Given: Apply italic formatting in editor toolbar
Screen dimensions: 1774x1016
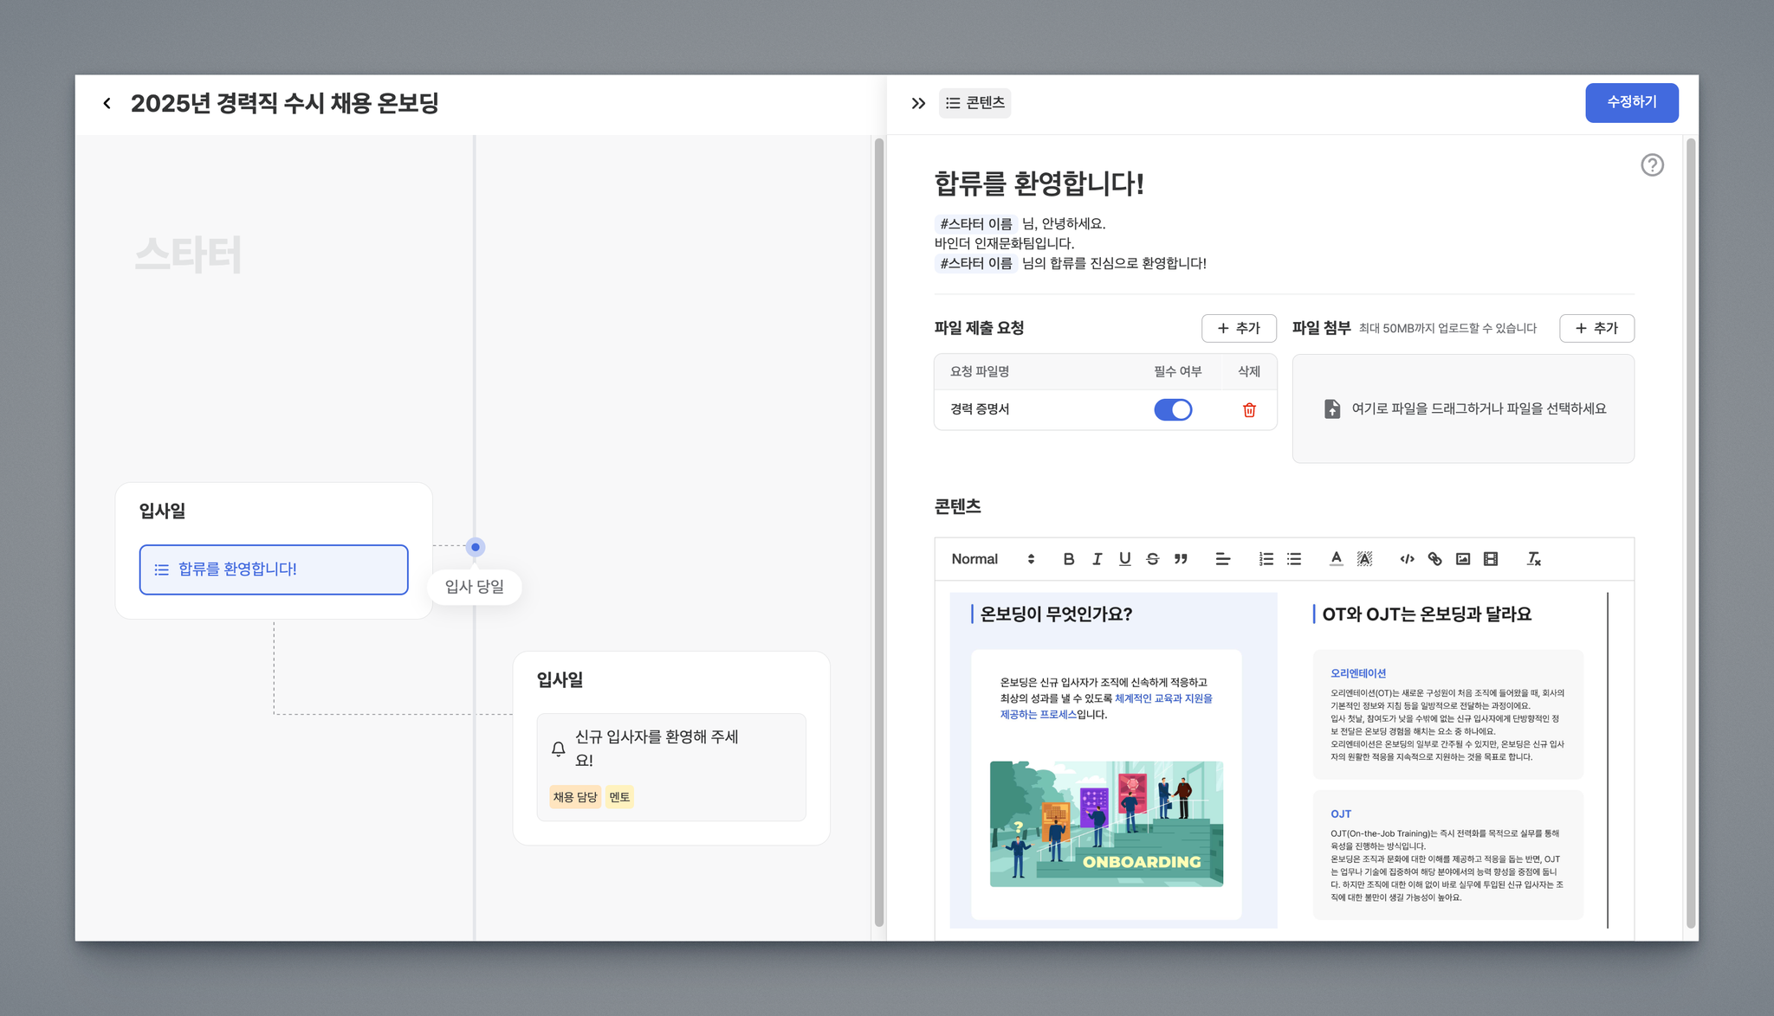Looking at the screenshot, I should point(1097,559).
